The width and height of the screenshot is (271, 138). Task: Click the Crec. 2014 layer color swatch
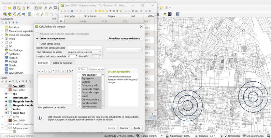pyautogui.click(x=10, y=90)
